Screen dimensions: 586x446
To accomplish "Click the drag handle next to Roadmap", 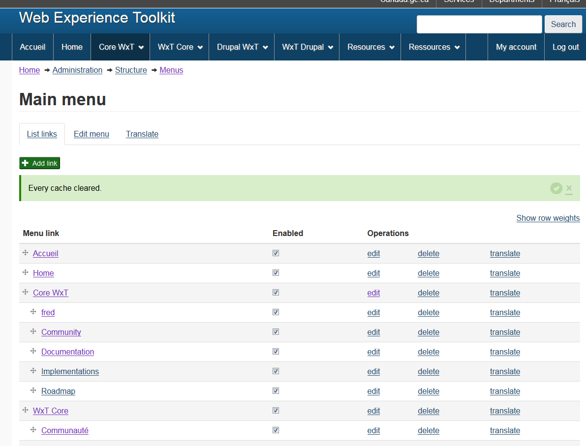I will click(33, 390).
